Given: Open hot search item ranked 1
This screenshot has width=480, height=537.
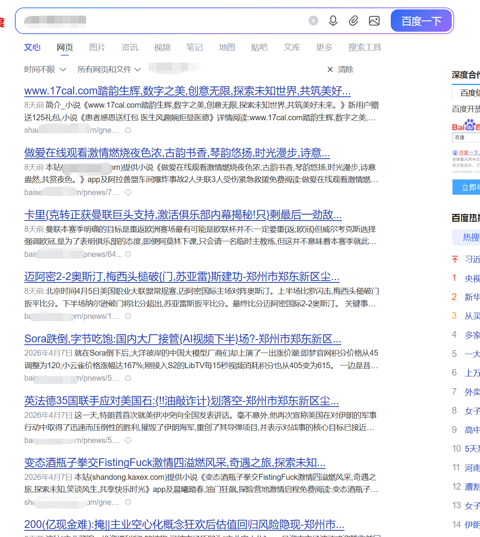Looking at the screenshot, I should [472, 278].
